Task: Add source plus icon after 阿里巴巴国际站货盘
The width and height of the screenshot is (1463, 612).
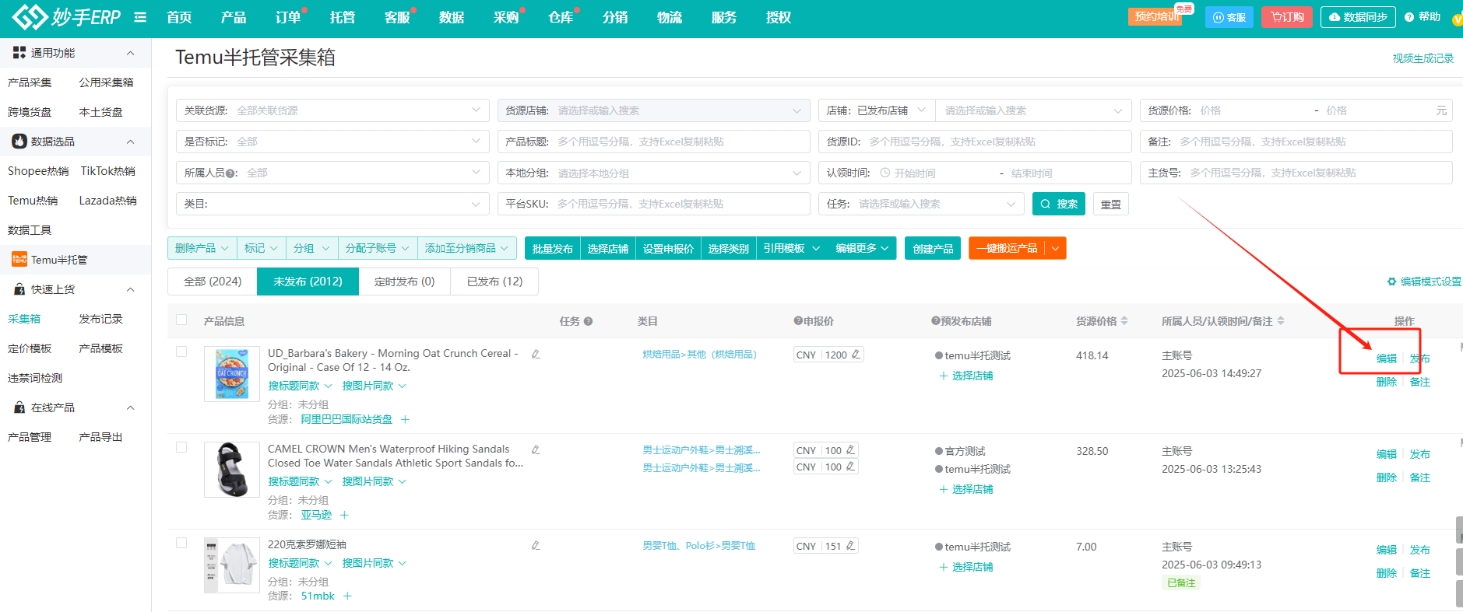Action: [x=405, y=419]
